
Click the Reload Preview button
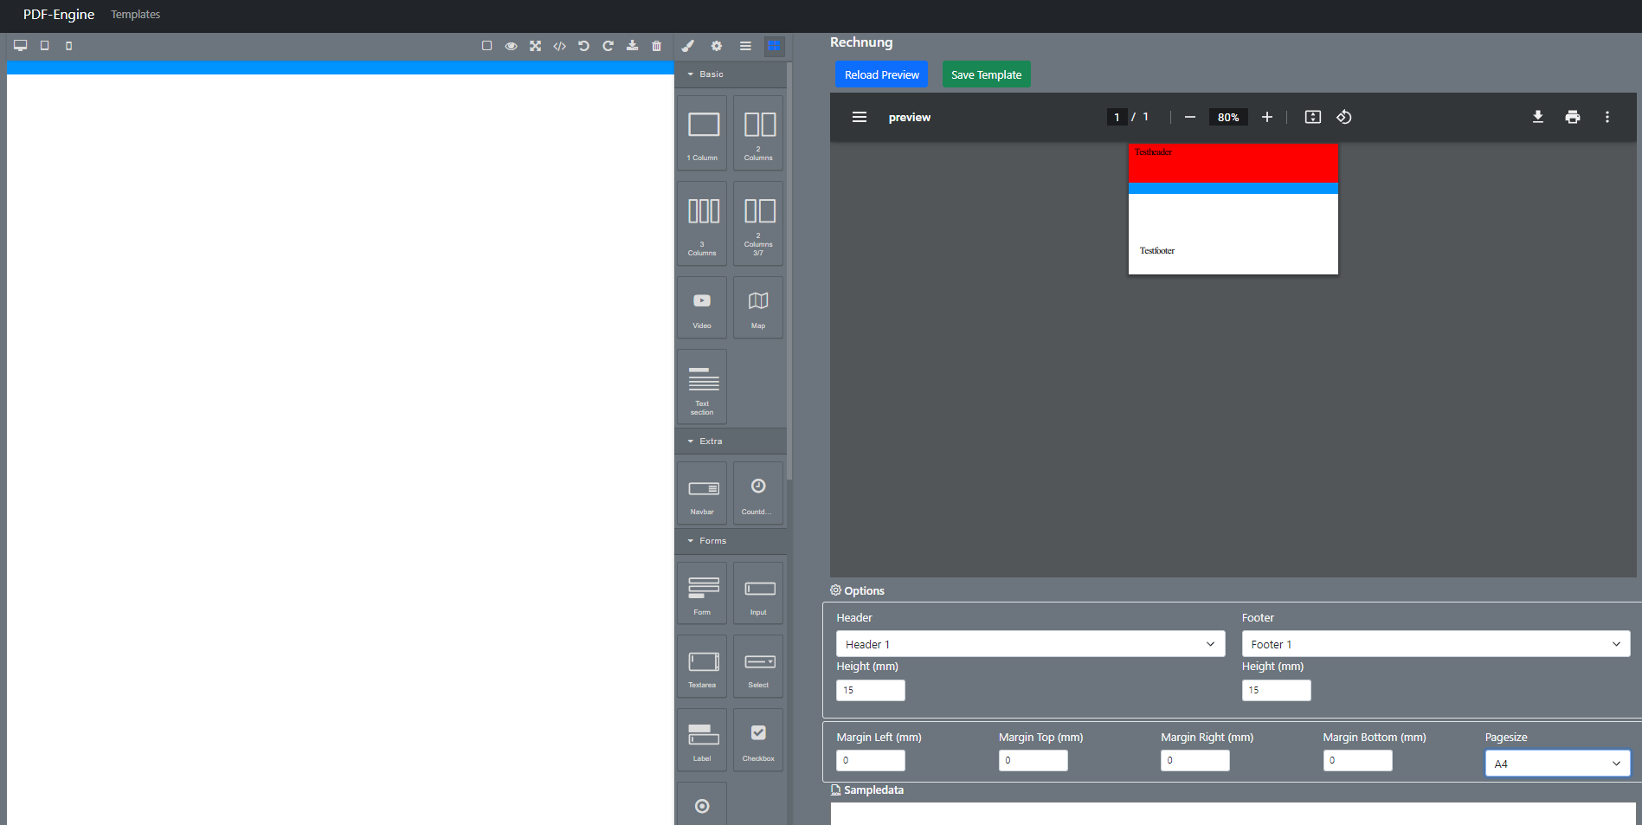pyautogui.click(x=881, y=74)
